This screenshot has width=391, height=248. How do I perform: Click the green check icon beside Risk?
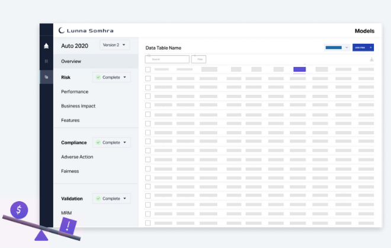pos(98,77)
